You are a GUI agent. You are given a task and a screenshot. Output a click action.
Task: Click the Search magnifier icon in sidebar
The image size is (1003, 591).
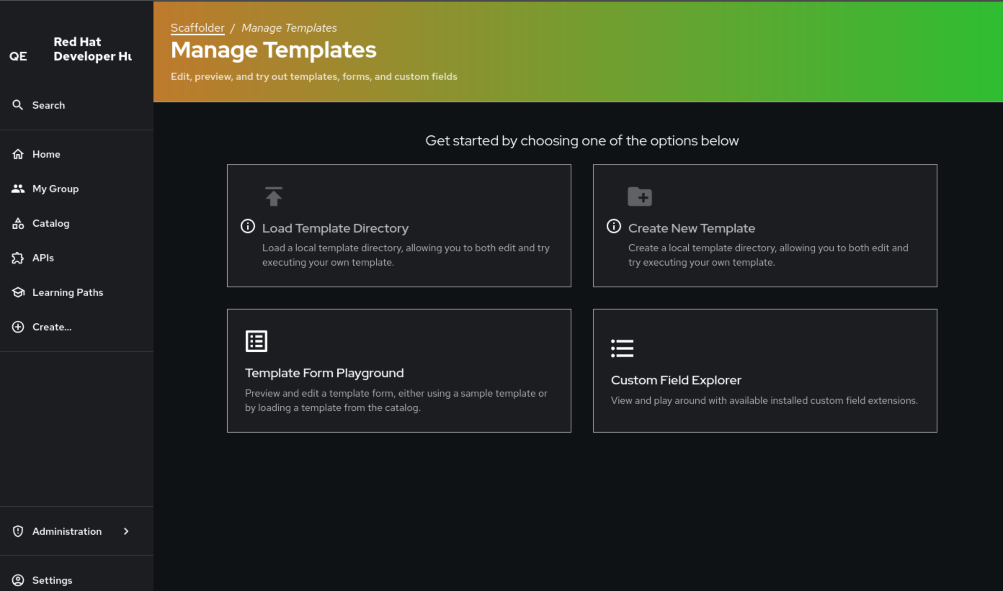(x=18, y=105)
